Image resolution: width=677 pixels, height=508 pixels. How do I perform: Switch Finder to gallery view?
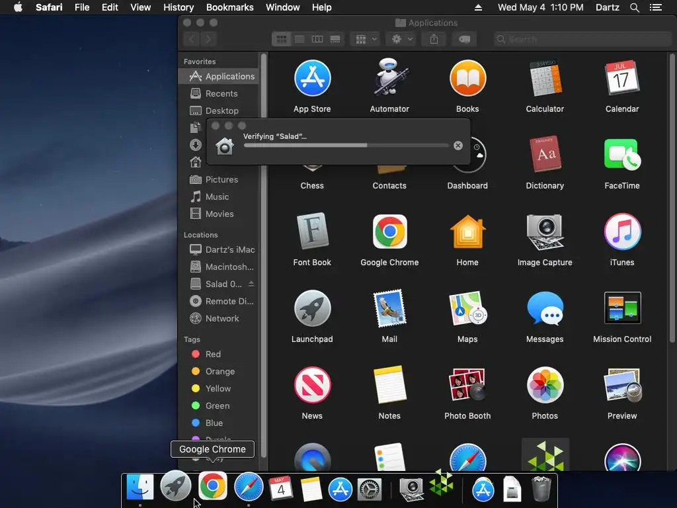[335, 39]
